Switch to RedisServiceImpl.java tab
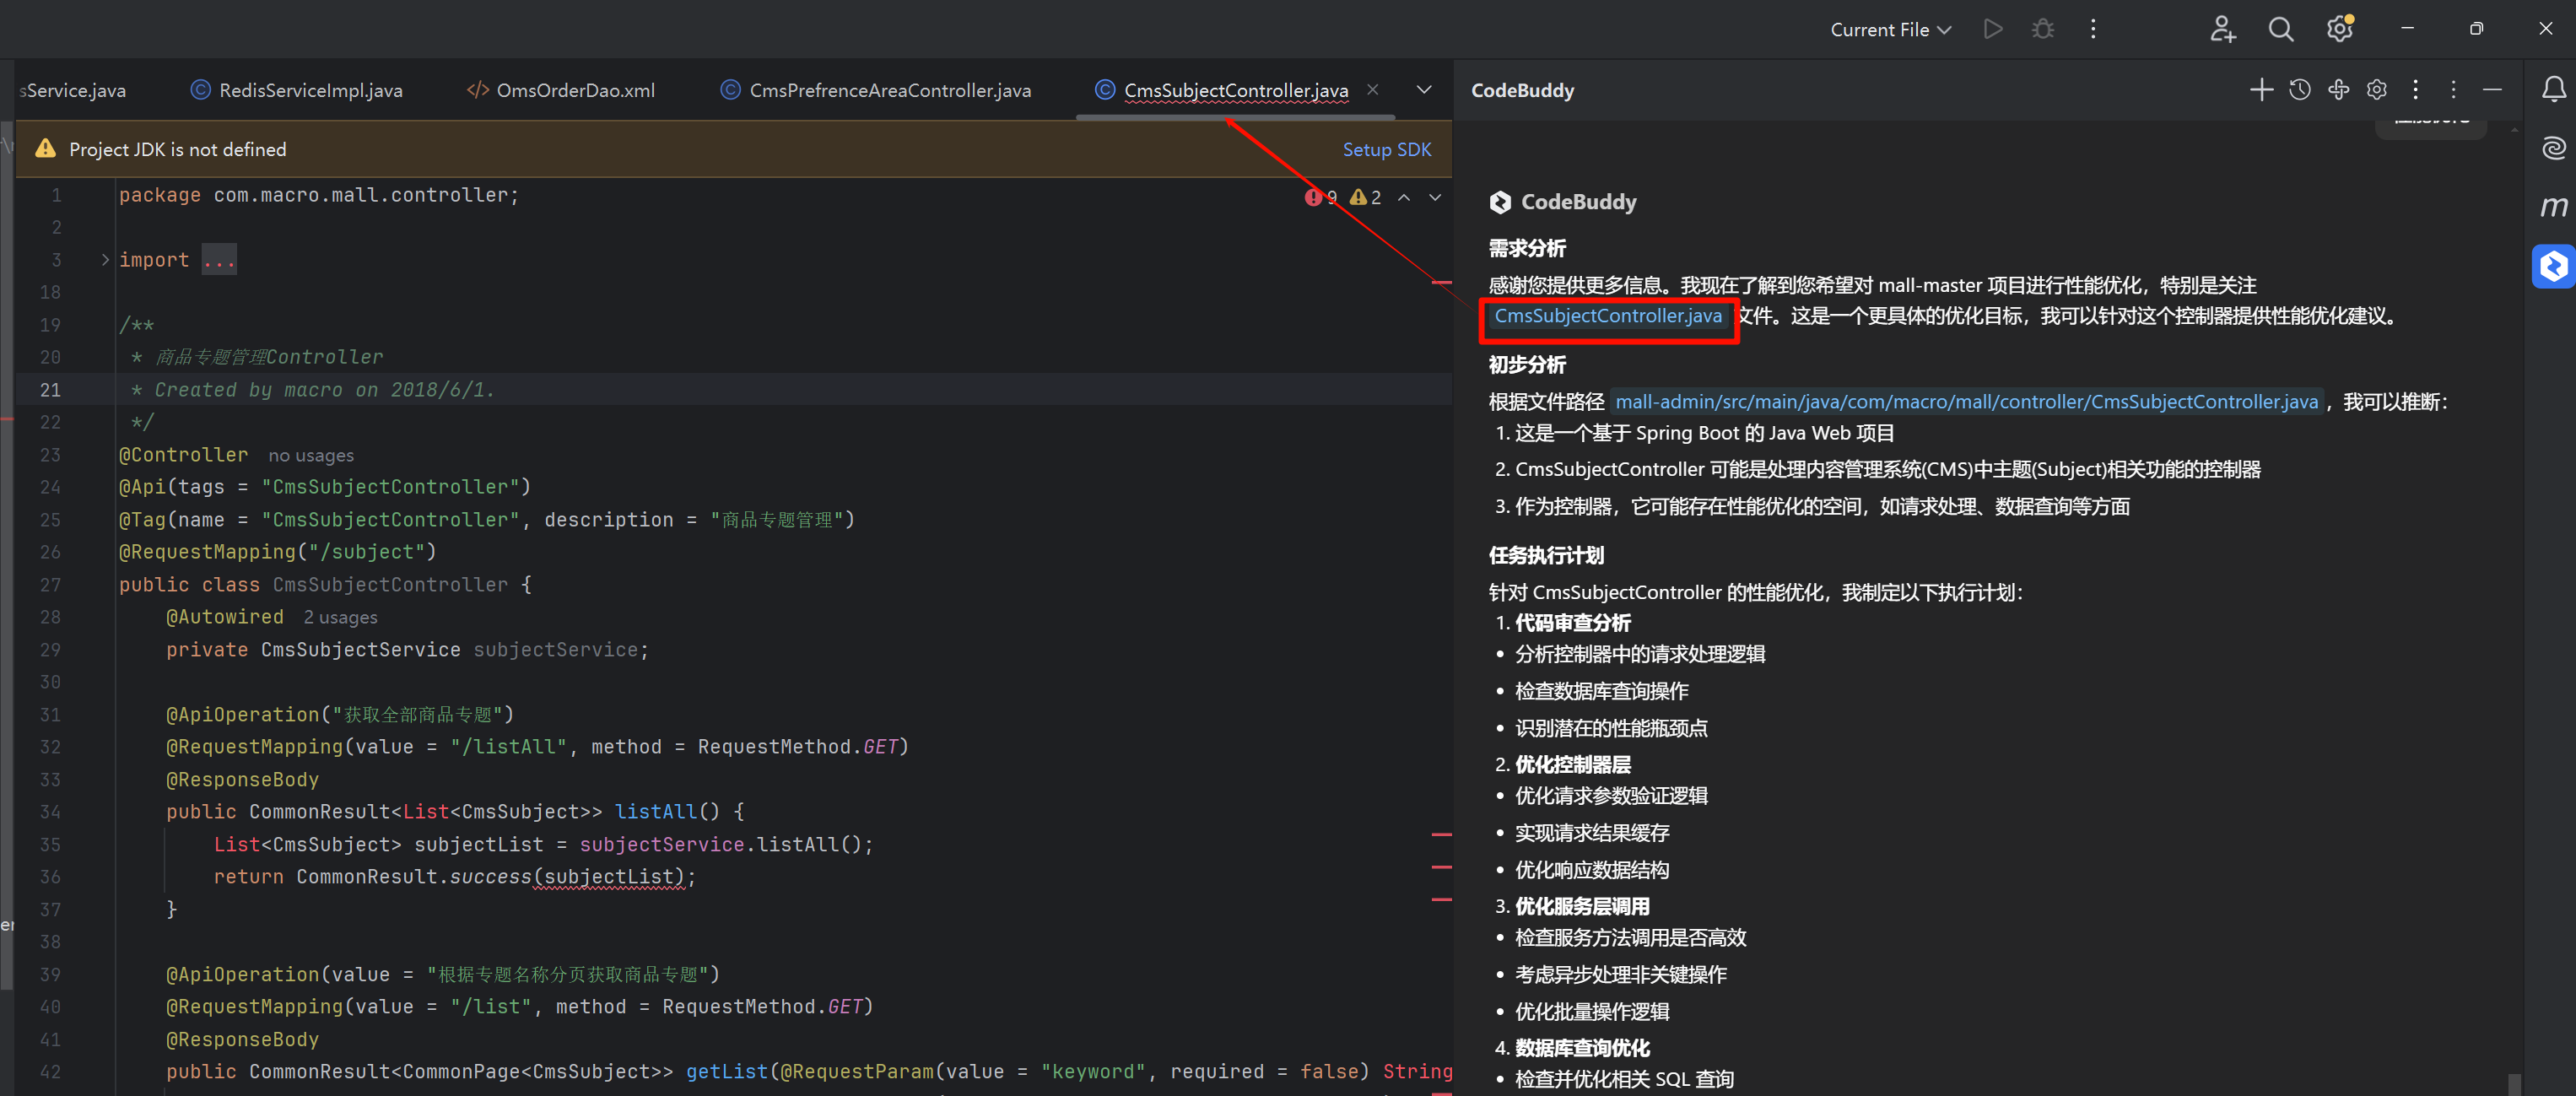The width and height of the screenshot is (2576, 1096). tap(310, 90)
